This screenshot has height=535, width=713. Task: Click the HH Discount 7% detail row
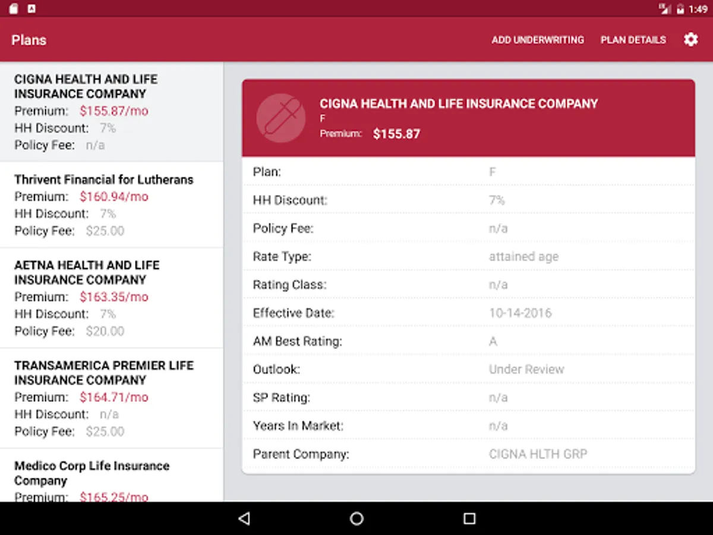[468, 200]
